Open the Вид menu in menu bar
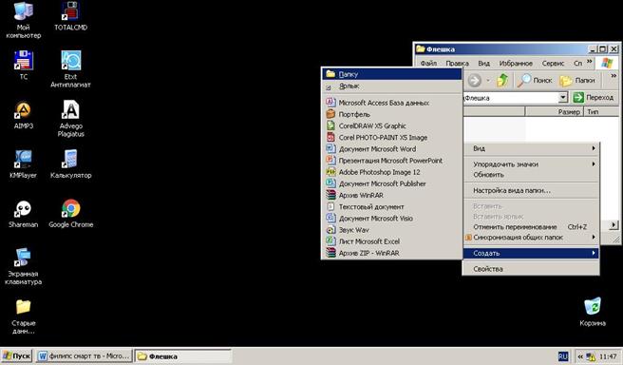This screenshot has height=365, width=623. click(x=483, y=63)
